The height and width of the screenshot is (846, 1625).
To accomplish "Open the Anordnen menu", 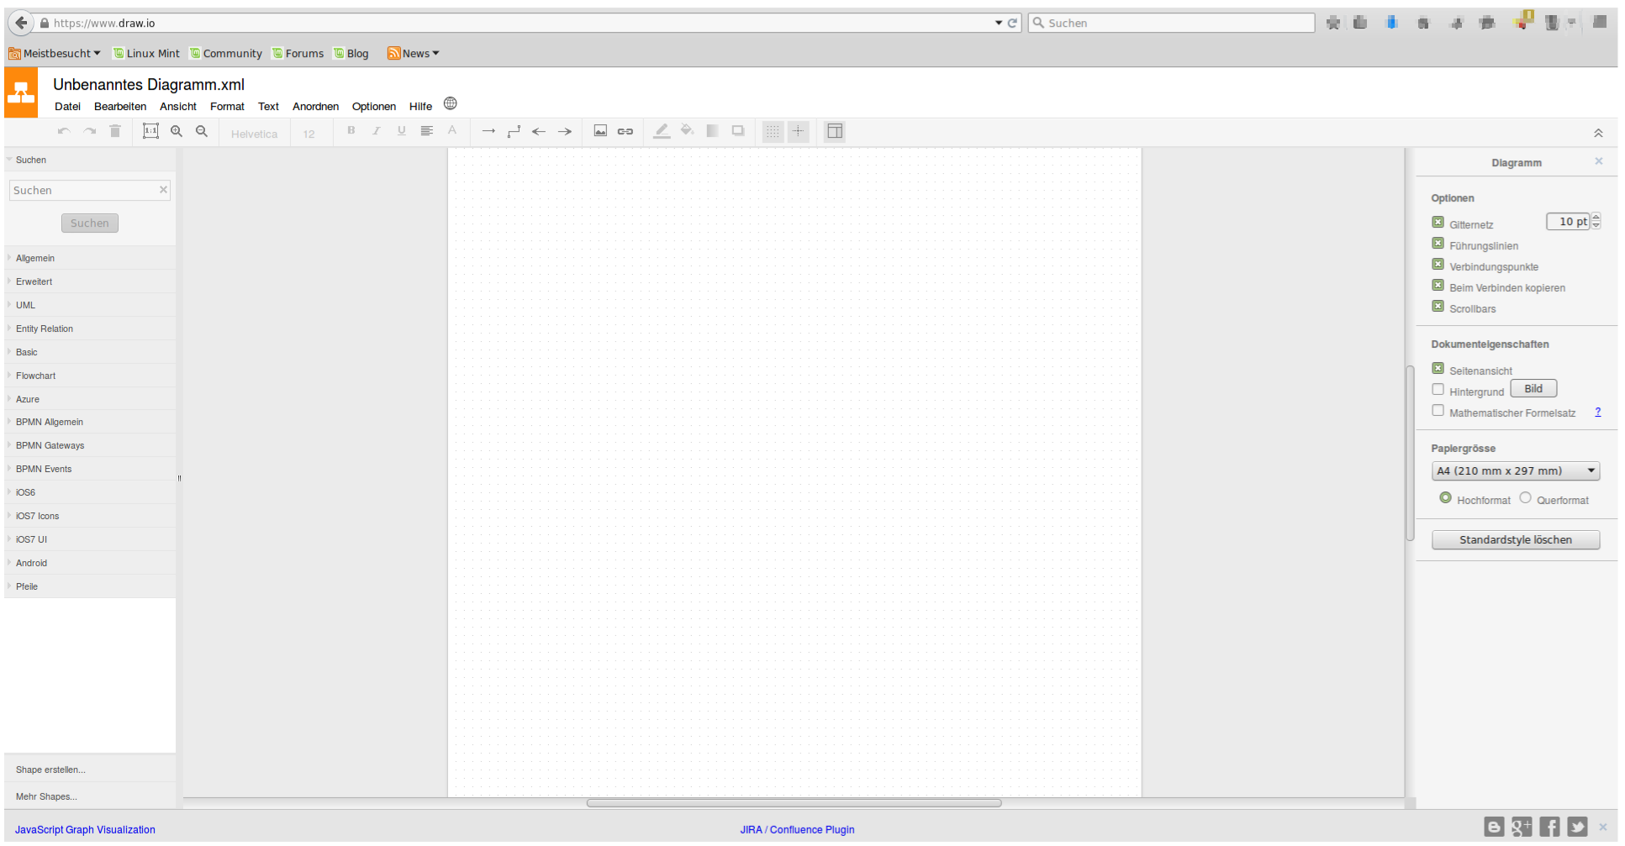I will point(315,107).
